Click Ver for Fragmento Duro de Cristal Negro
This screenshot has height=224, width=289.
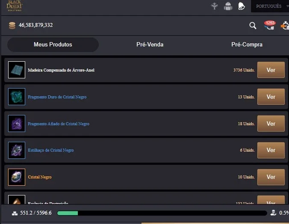click(x=271, y=97)
